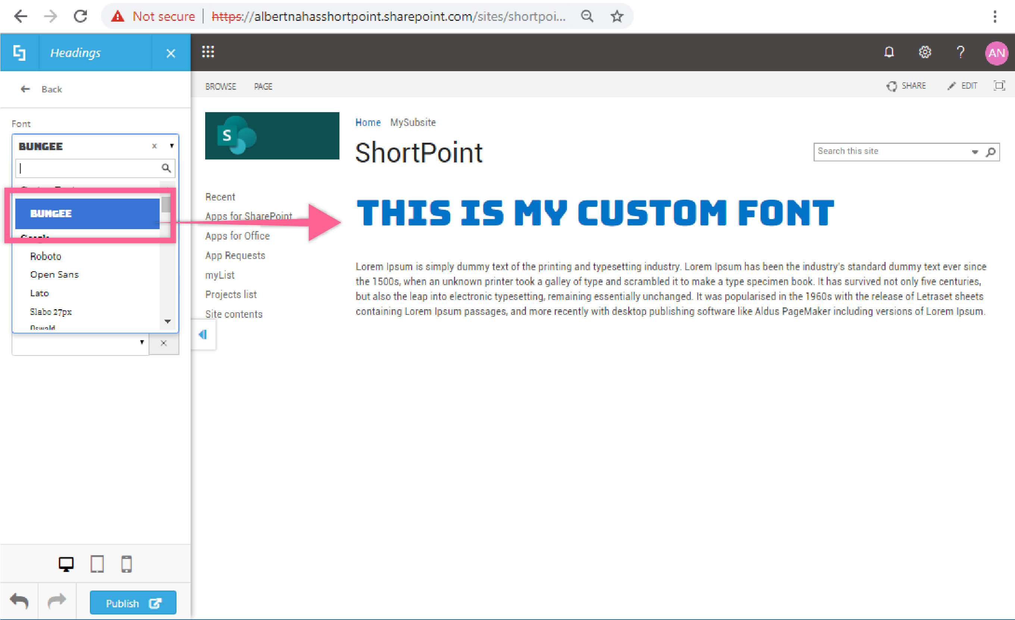Open the SharePoint app launcher grid
The height and width of the screenshot is (620, 1015).
(208, 52)
